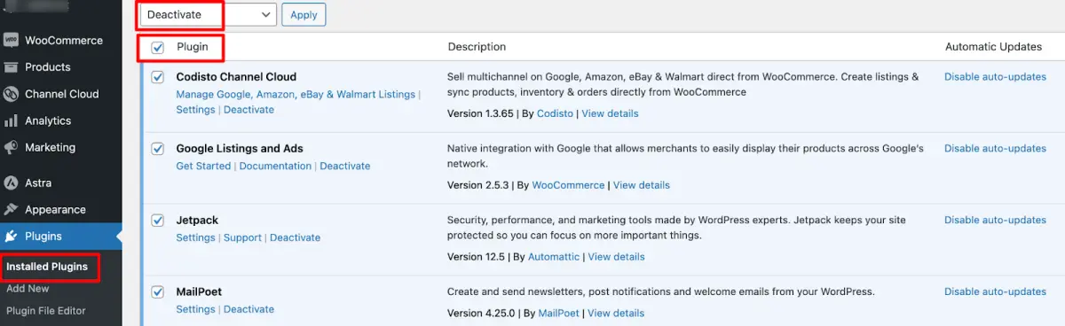1065x326 pixels.
Task: Click the Channel Cloud icon in sidebar
Action: [x=11, y=94]
